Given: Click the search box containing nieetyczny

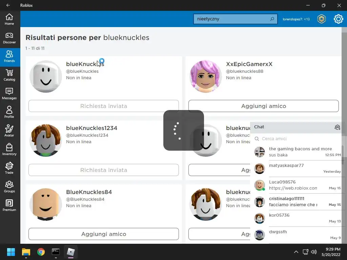Looking at the screenshot, I should [x=235, y=19].
